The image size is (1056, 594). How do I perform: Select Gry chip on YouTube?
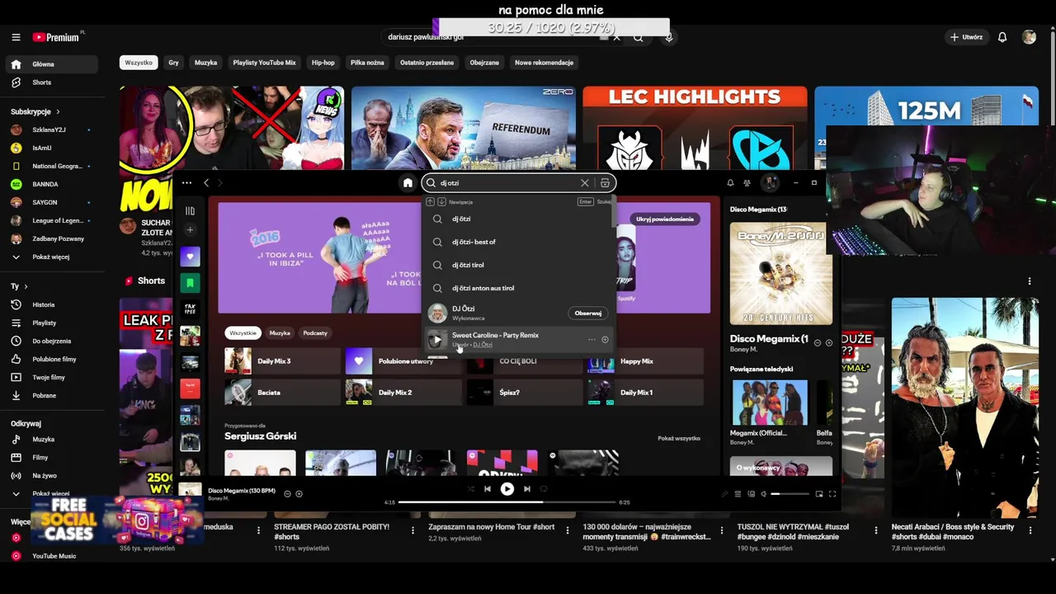[173, 63]
